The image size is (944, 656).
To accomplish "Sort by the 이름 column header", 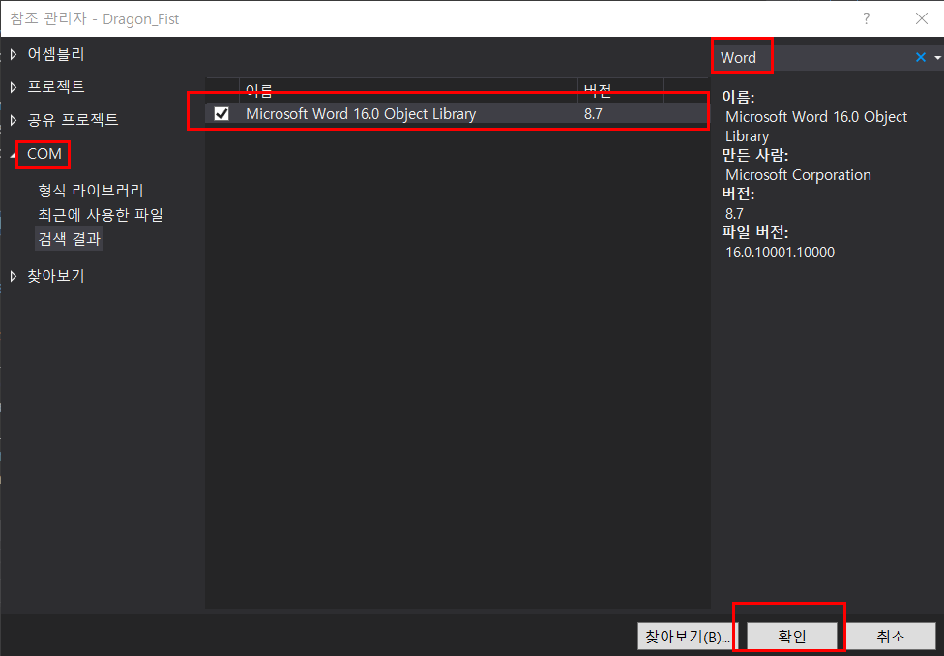I will [408, 90].
